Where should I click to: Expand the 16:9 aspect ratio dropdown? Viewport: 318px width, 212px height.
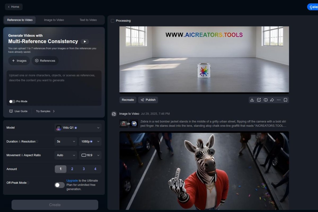pos(90,155)
